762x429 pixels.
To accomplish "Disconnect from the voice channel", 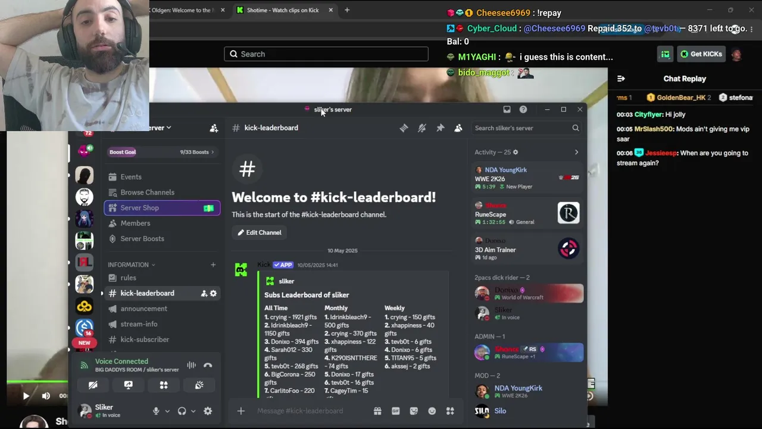I will pos(208,365).
